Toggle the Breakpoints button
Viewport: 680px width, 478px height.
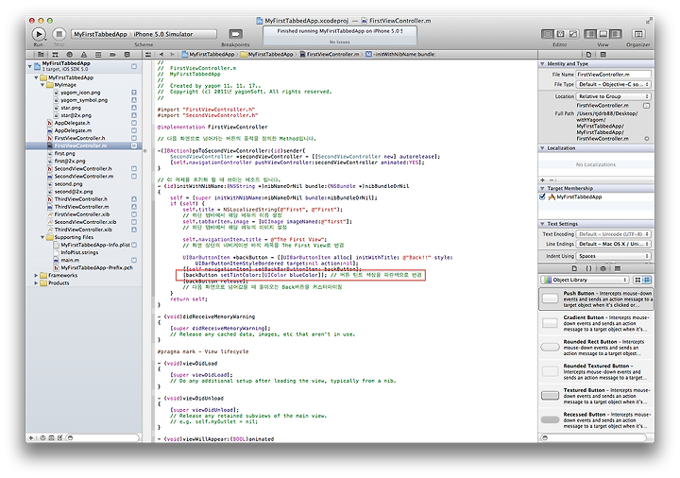point(235,34)
